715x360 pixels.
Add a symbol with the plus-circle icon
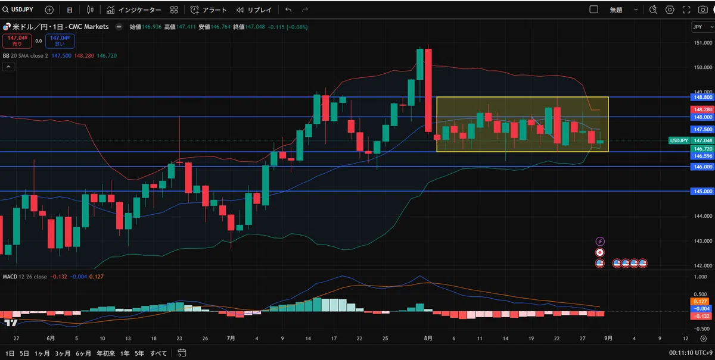click(49, 10)
